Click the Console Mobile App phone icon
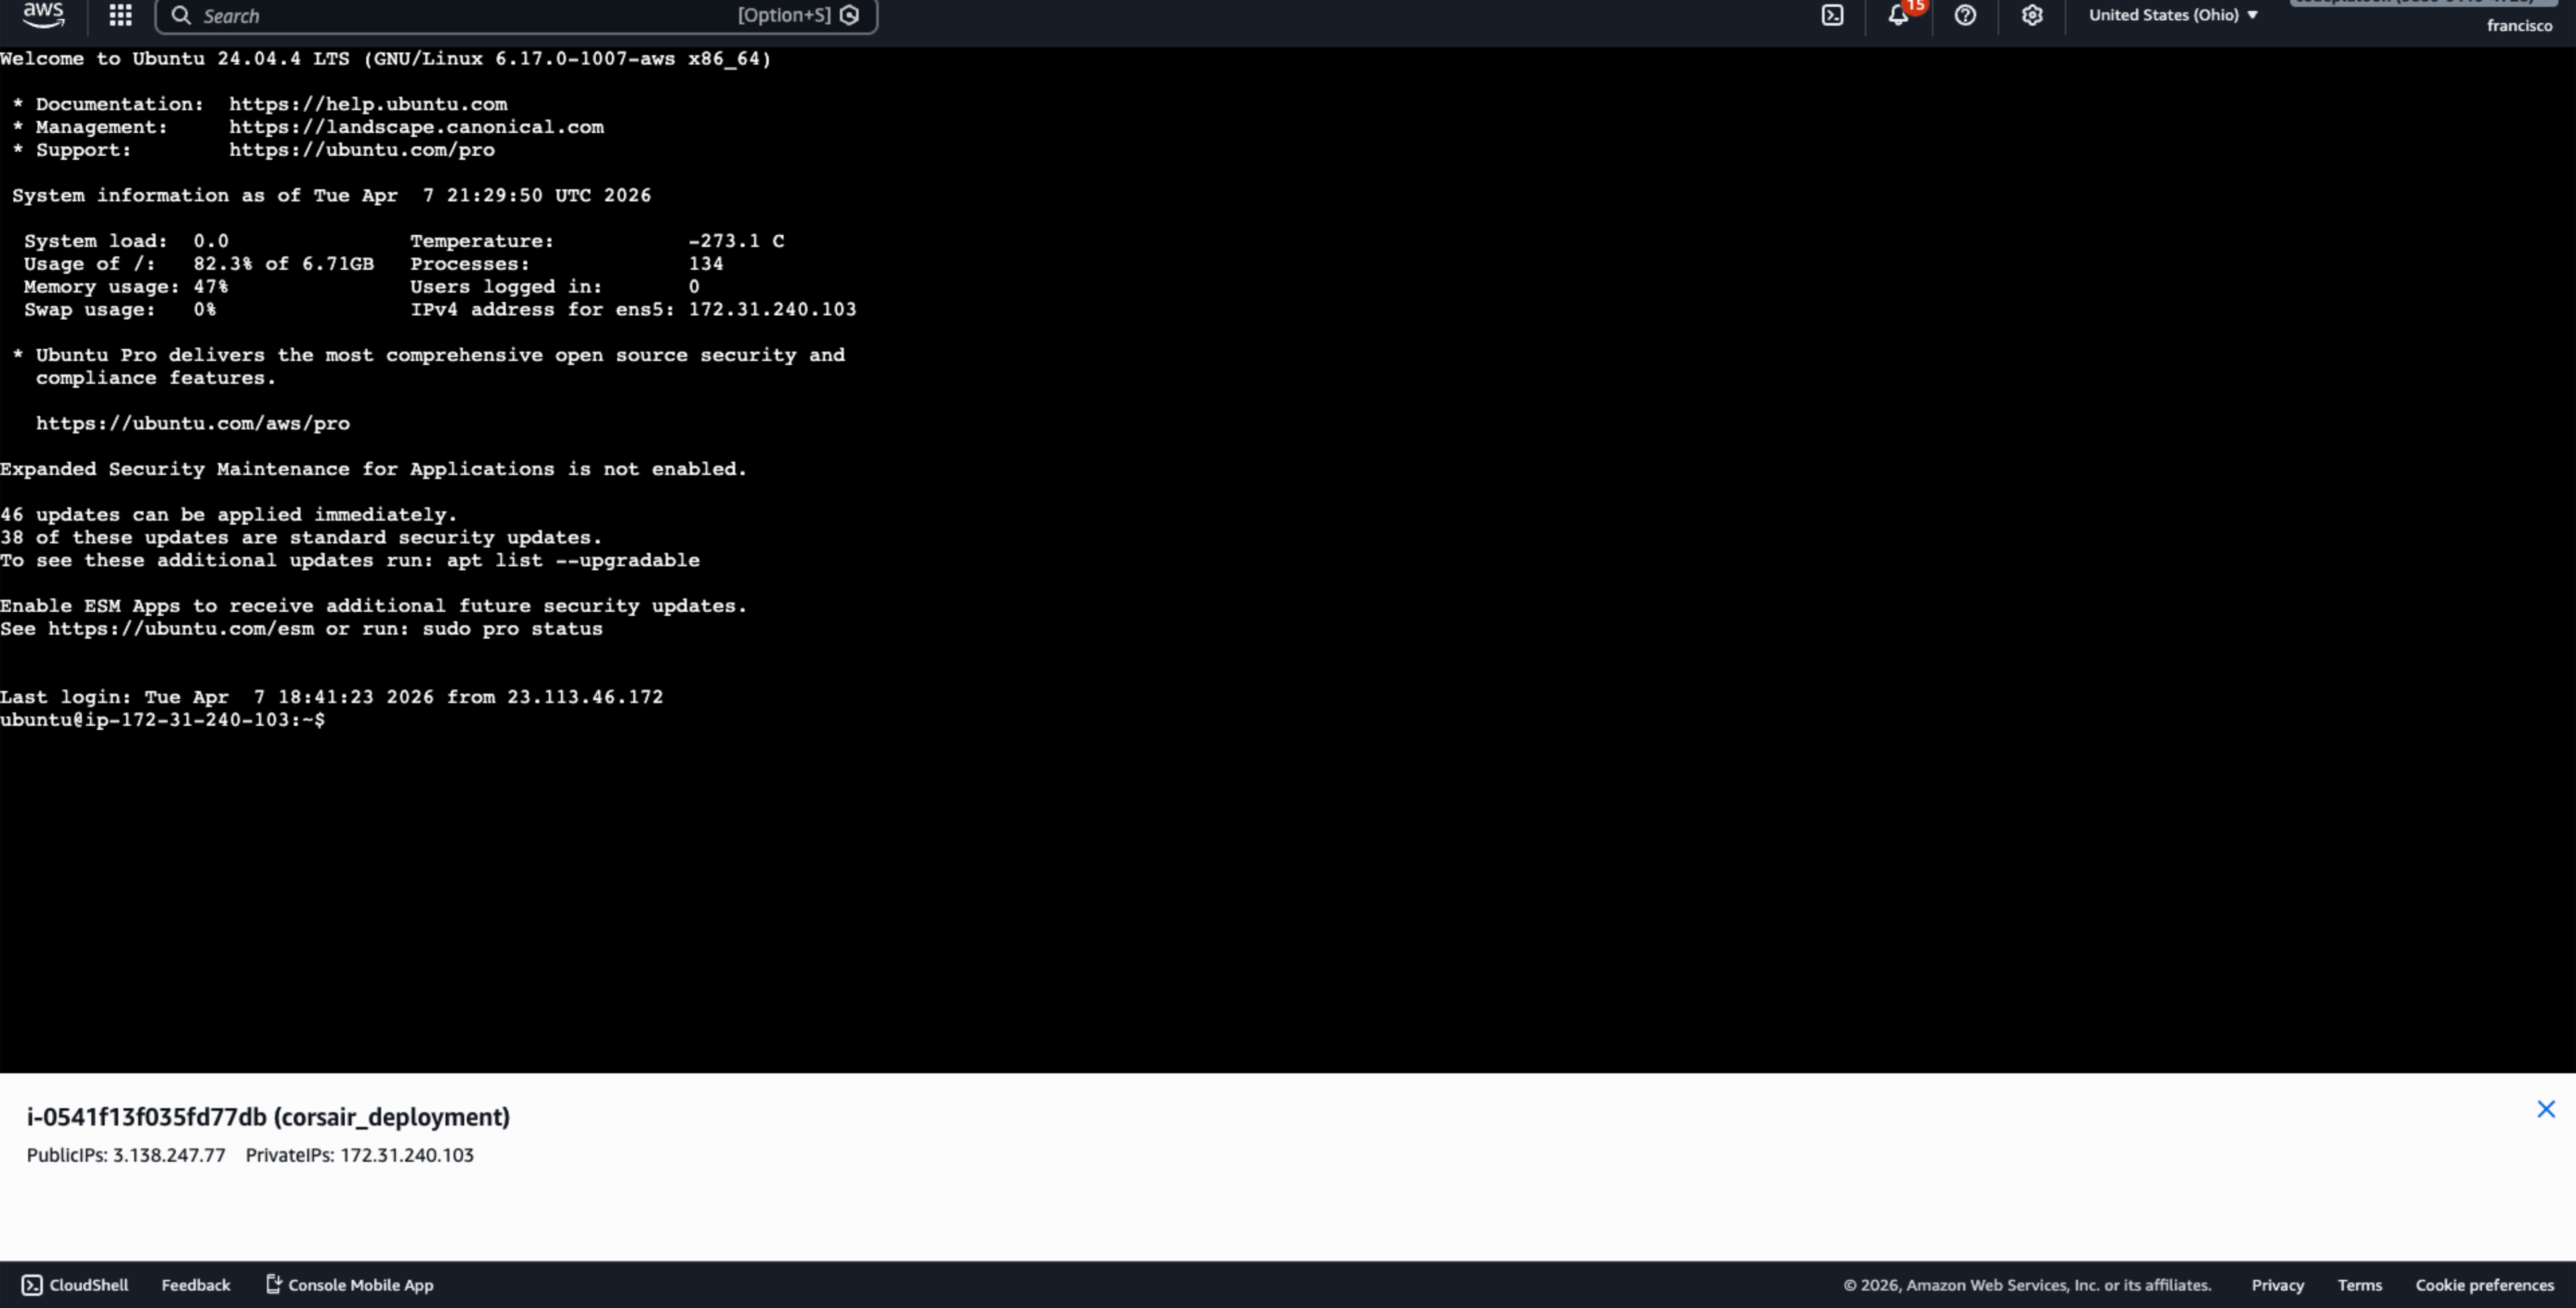This screenshot has height=1308, width=2576. [273, 1284]
